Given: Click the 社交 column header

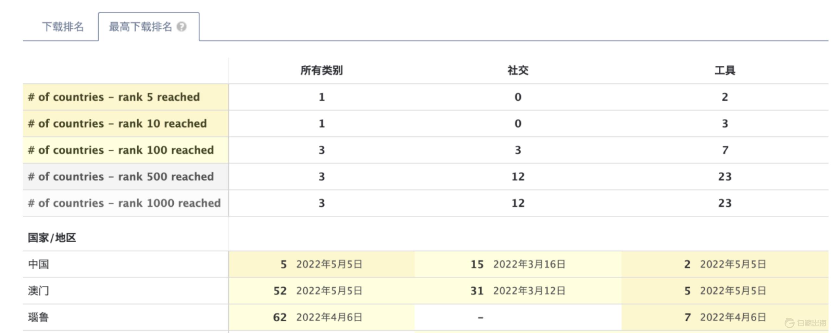Looking at the screenshot, I should click(x=518, y=70).
